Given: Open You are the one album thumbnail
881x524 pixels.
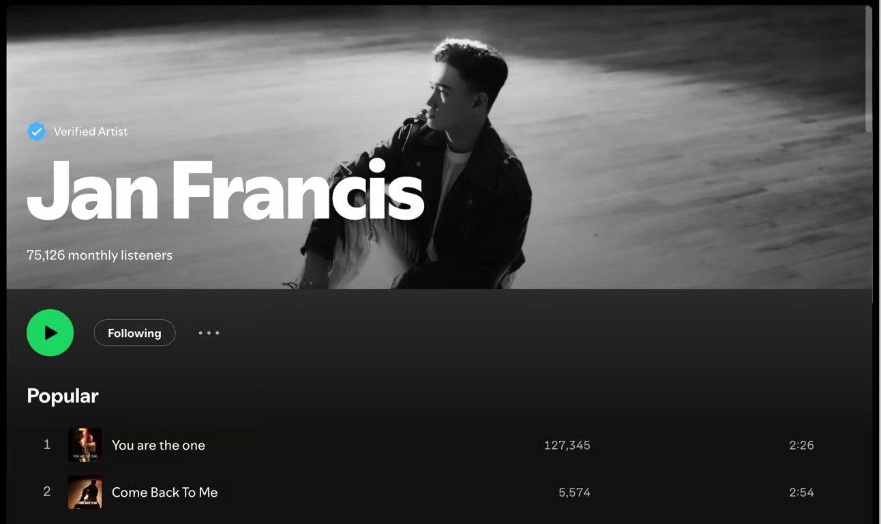Looking at the screenshot, I should point(85,445).
